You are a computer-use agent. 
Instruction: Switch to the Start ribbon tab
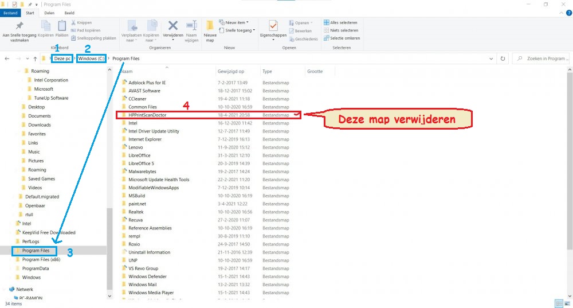30,13
